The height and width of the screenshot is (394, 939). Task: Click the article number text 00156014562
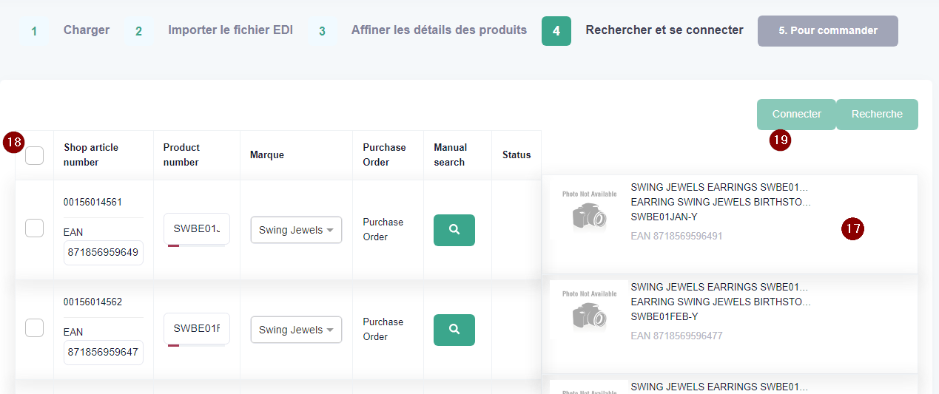coord(93,302)
